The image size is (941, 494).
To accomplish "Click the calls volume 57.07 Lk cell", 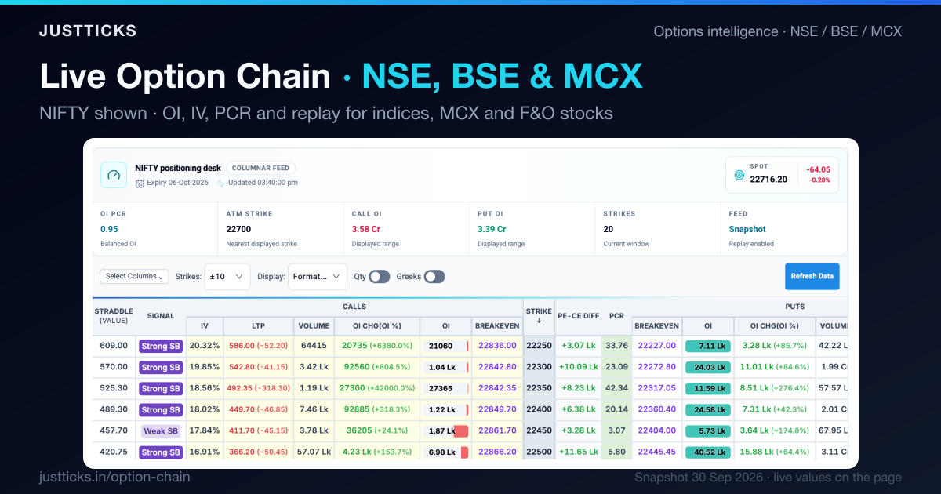I will 314,452.
